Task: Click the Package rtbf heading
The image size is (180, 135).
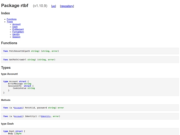Action: pos(15,6)
